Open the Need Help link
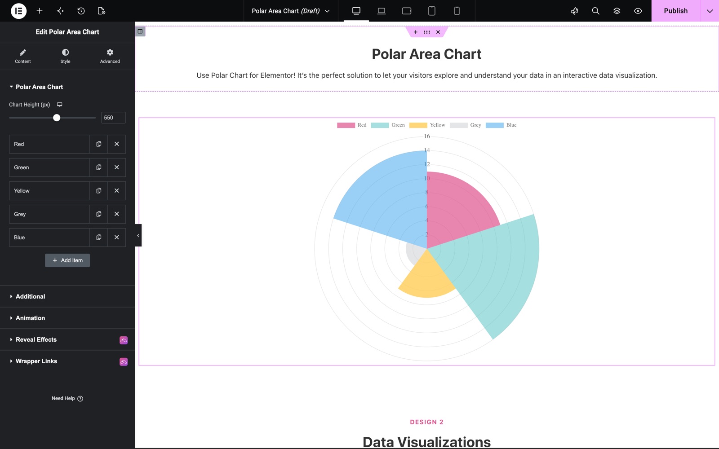Screen dimensions: 719x449 coord(67,398)
